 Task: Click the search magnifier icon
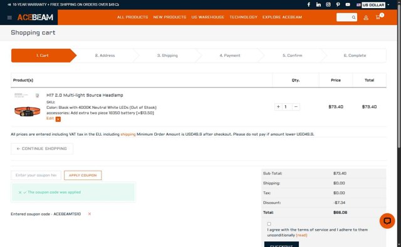(353, 18)
